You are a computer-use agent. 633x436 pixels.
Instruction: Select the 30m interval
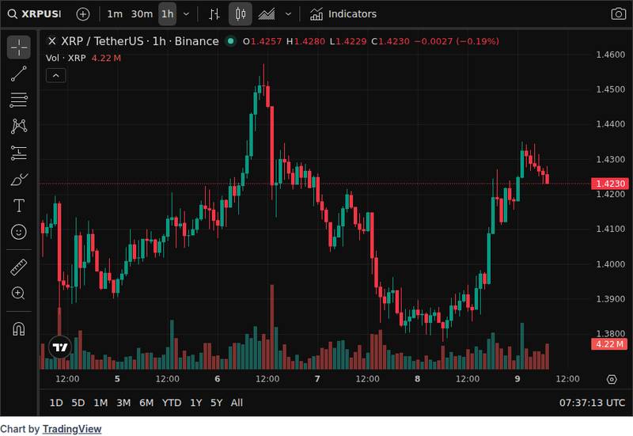click(142, 14)
